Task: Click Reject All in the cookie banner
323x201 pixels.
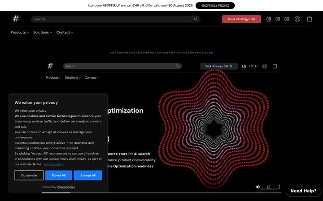Action: tap(58, 176)
